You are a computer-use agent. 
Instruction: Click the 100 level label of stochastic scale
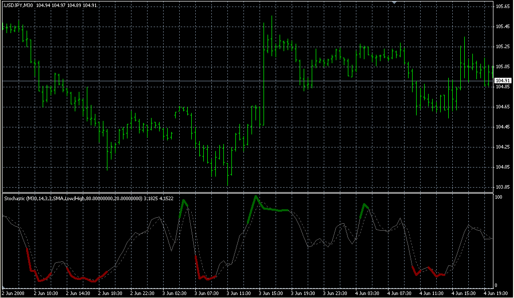pos(498,197)
